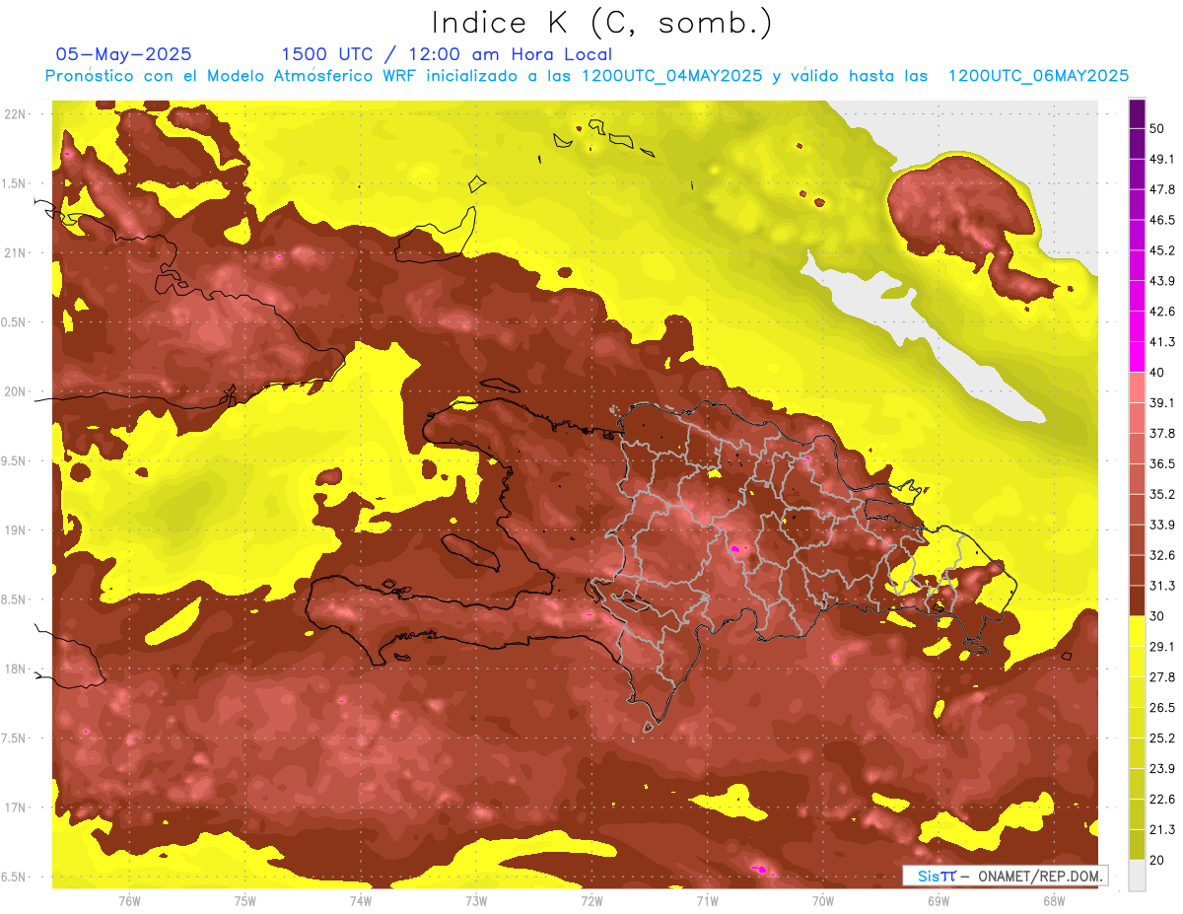The width and height of the screenshot is (1183, 914).
Task: Click the 'SisTT' logo text
Action: pos(936,876)
